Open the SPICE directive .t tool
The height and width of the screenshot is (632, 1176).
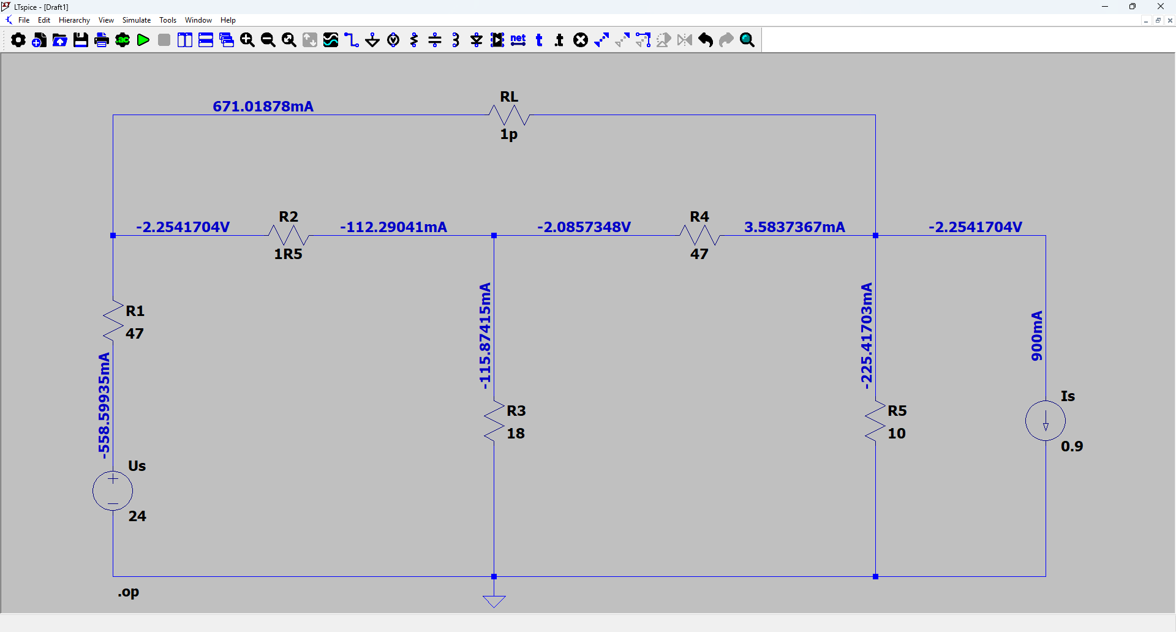(559, 40)
